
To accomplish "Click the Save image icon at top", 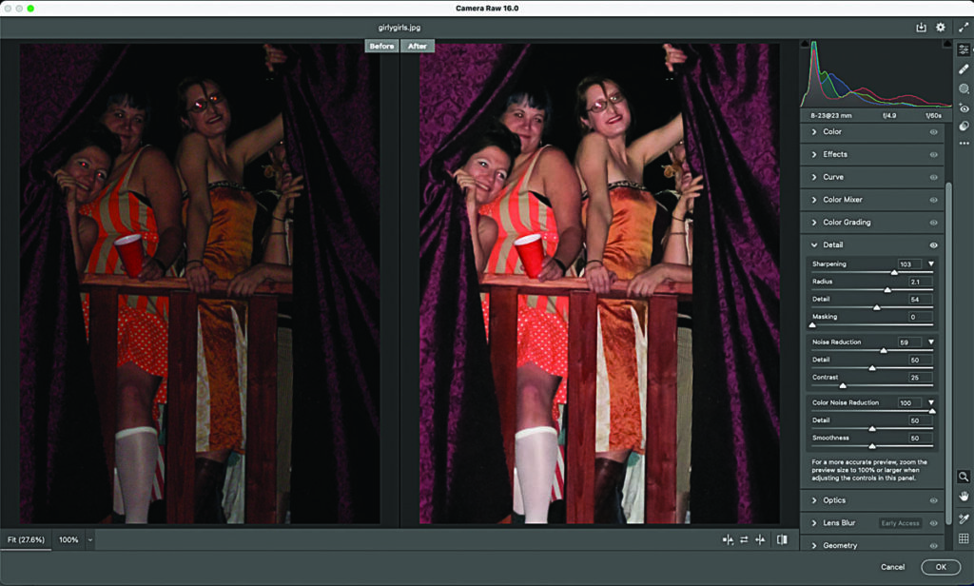I will 921,28.
